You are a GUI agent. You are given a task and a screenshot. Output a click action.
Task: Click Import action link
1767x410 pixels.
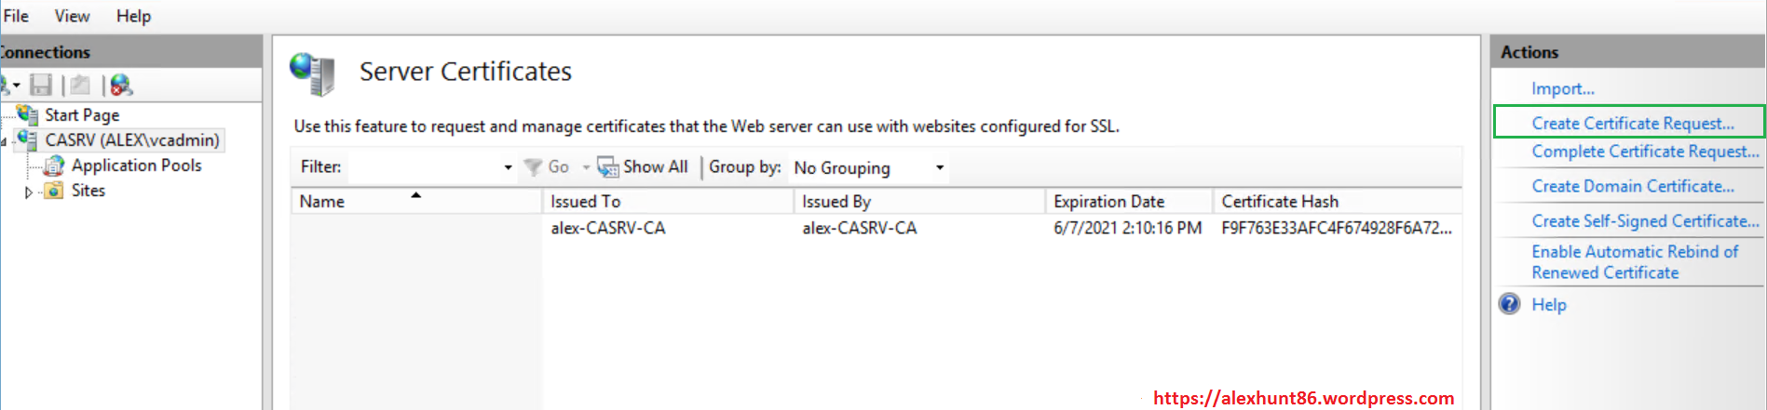coord(1562,88)
